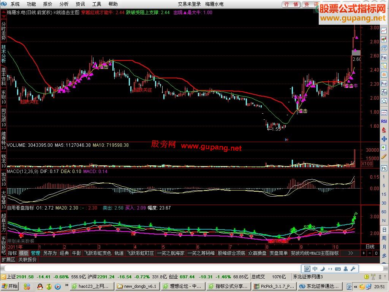Viewport: 389px width, 292px height.
Task: Open the 技术分析 side tab
Action: point(3,54)
